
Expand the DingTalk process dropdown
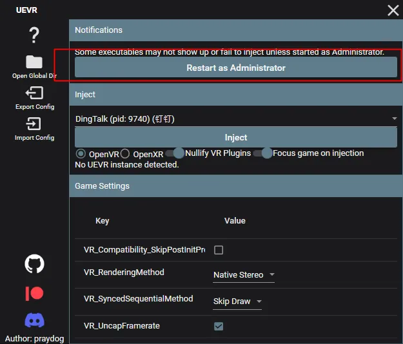(236, 119)
